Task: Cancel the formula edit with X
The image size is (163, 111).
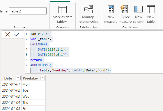Action: click(x=8, y=34)
